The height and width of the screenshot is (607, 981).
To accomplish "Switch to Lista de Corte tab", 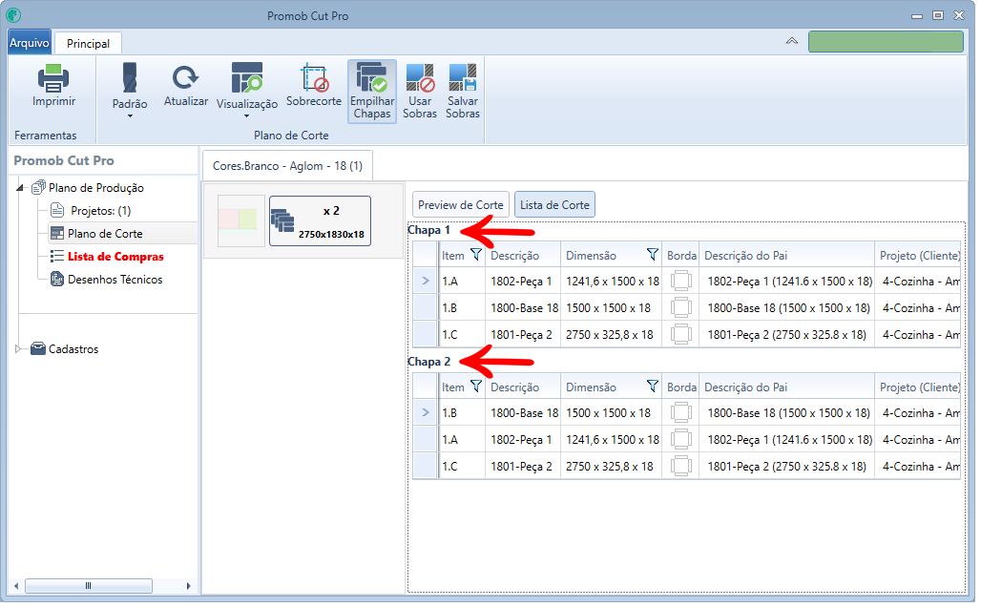I will click(x=554, y=204).
